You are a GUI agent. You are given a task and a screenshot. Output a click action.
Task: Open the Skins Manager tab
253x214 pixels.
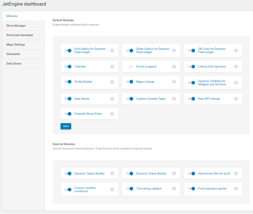(x=24, y=26)
